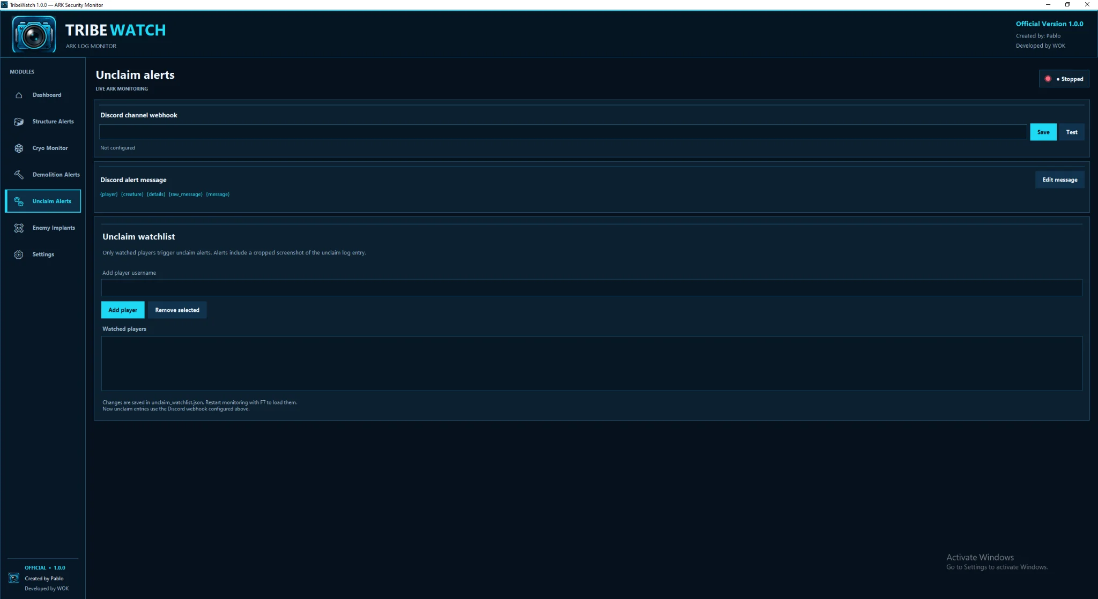Click the Stopped monitoring status button

1064,79
